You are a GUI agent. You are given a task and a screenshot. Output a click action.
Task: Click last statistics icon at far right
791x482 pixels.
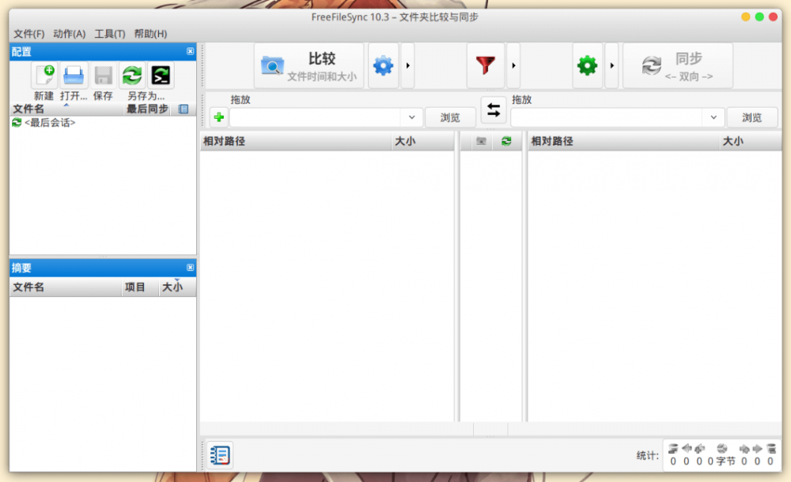(770, 449)
